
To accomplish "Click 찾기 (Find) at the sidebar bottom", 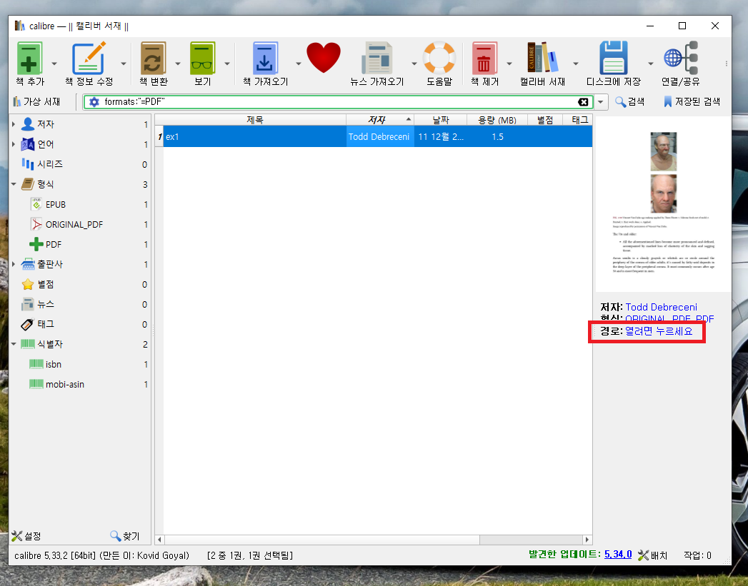I will (x=124, y=536).
